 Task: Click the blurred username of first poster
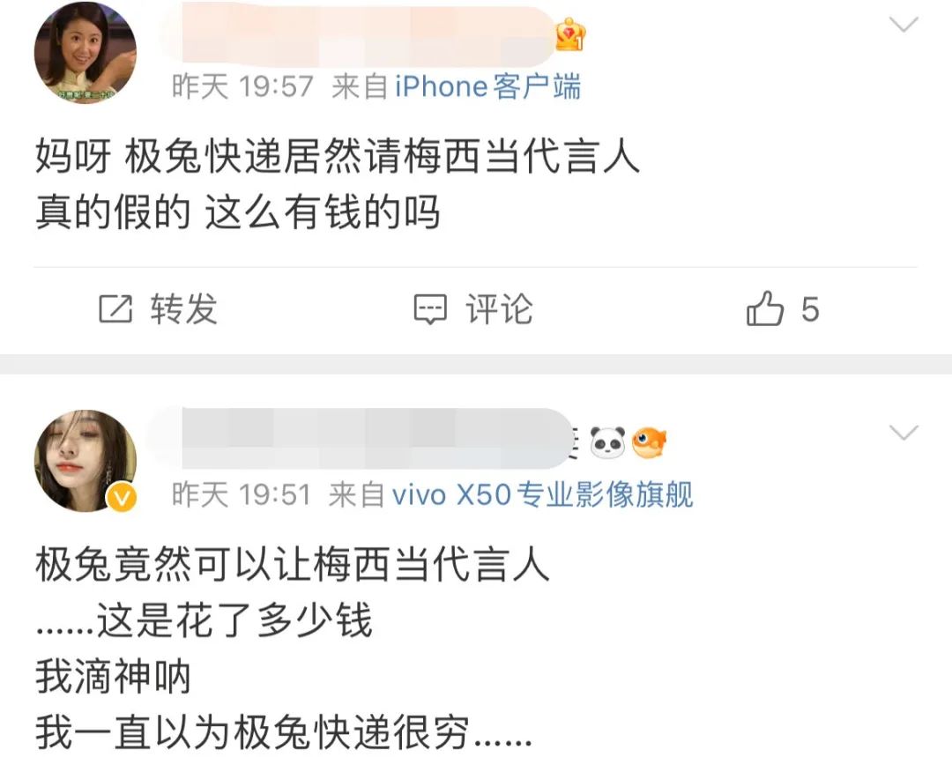(358, 34)
